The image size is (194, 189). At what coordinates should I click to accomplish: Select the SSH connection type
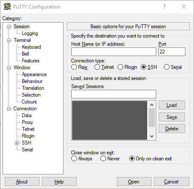(x=143, y=67)
